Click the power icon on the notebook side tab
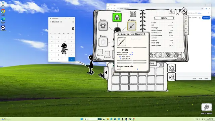 (x=186, y=17)
